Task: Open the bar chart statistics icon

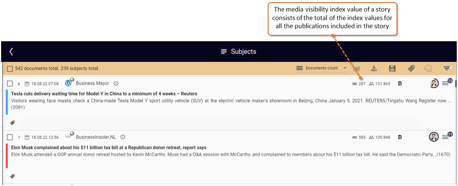Action: (x=357, y=69)
